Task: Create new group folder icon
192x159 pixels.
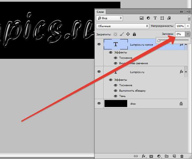Action: (x=167, y=156)
